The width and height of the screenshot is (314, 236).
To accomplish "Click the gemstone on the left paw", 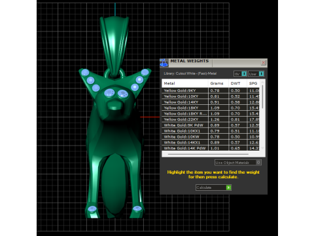I will pos(92,209).
